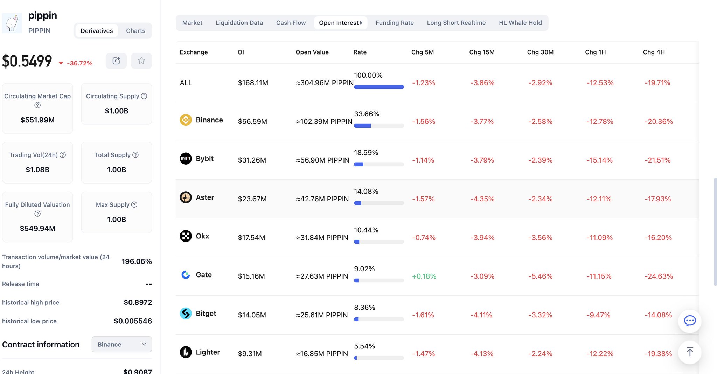717x374 pixels.
Task: Sort by the Chg 1H column header
Action: tap(595, 52)
